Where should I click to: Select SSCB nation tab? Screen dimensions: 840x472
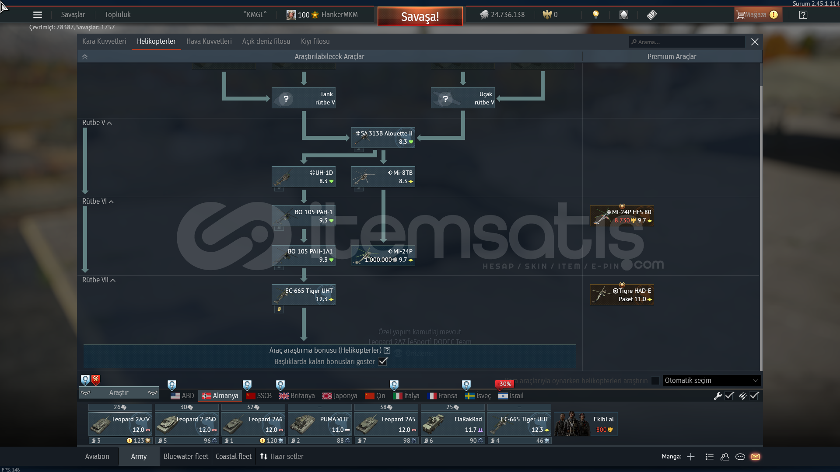click(x=259, y=396)
